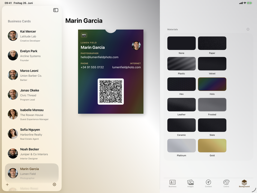Click the battery icon in status bar
This screenshot has height=193, width=257.
pyautogui.click(x=250, y=3)
